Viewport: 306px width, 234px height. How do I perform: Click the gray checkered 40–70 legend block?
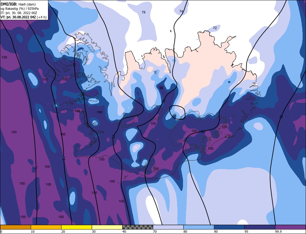(x=138, y=227)
